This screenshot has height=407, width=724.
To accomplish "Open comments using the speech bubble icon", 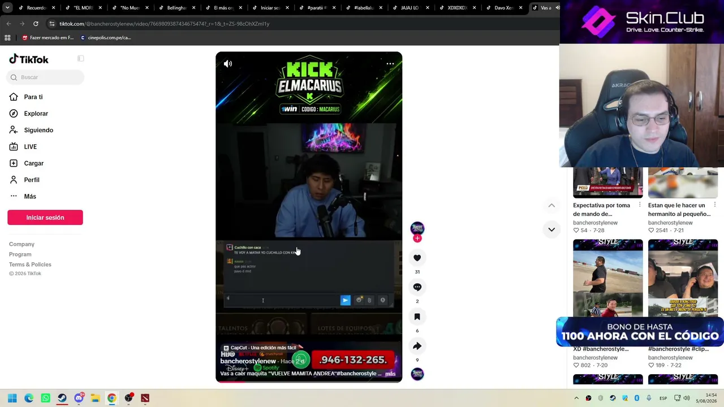I will click(x=417, y=287).
